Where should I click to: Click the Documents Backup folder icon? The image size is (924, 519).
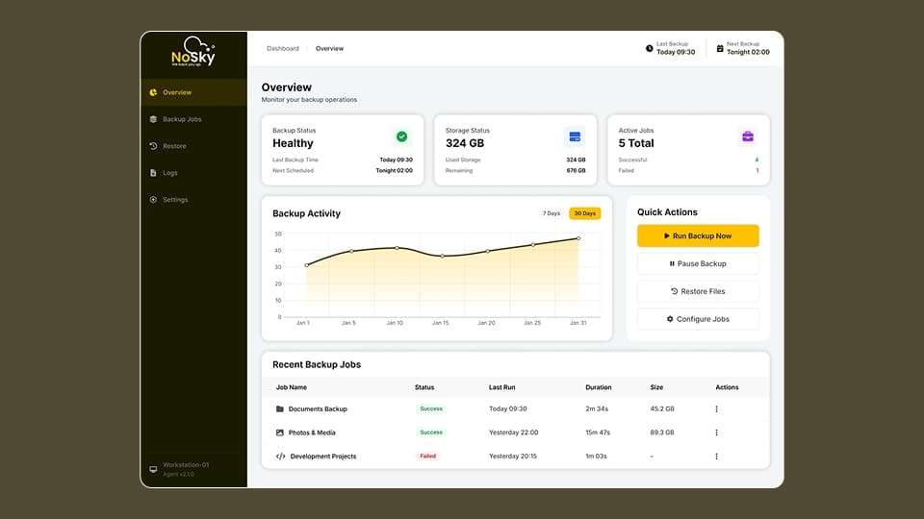coord(280,409)
